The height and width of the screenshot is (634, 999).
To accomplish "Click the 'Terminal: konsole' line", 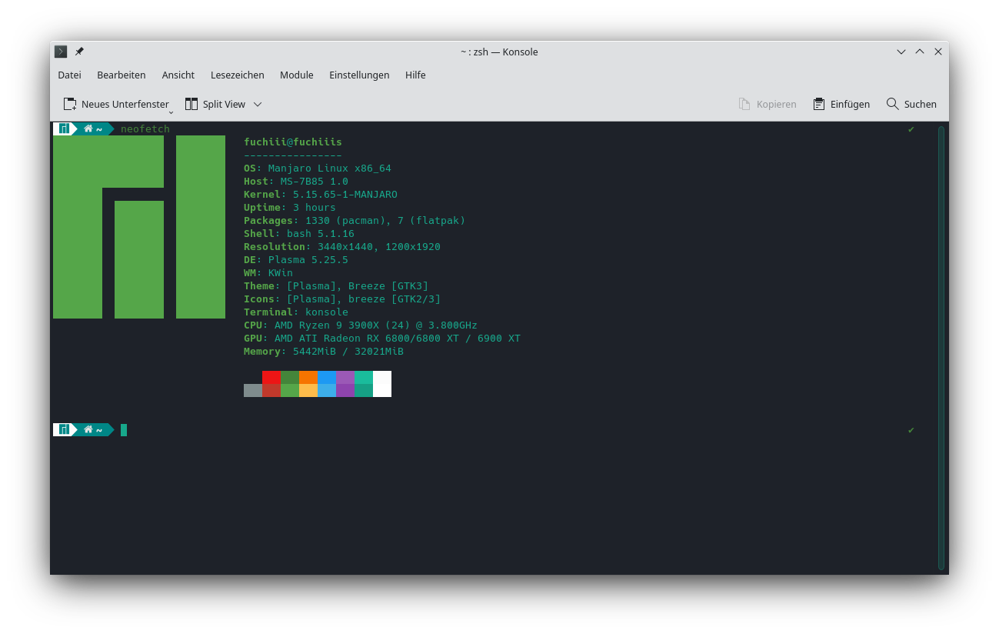I will click(296, 312).
